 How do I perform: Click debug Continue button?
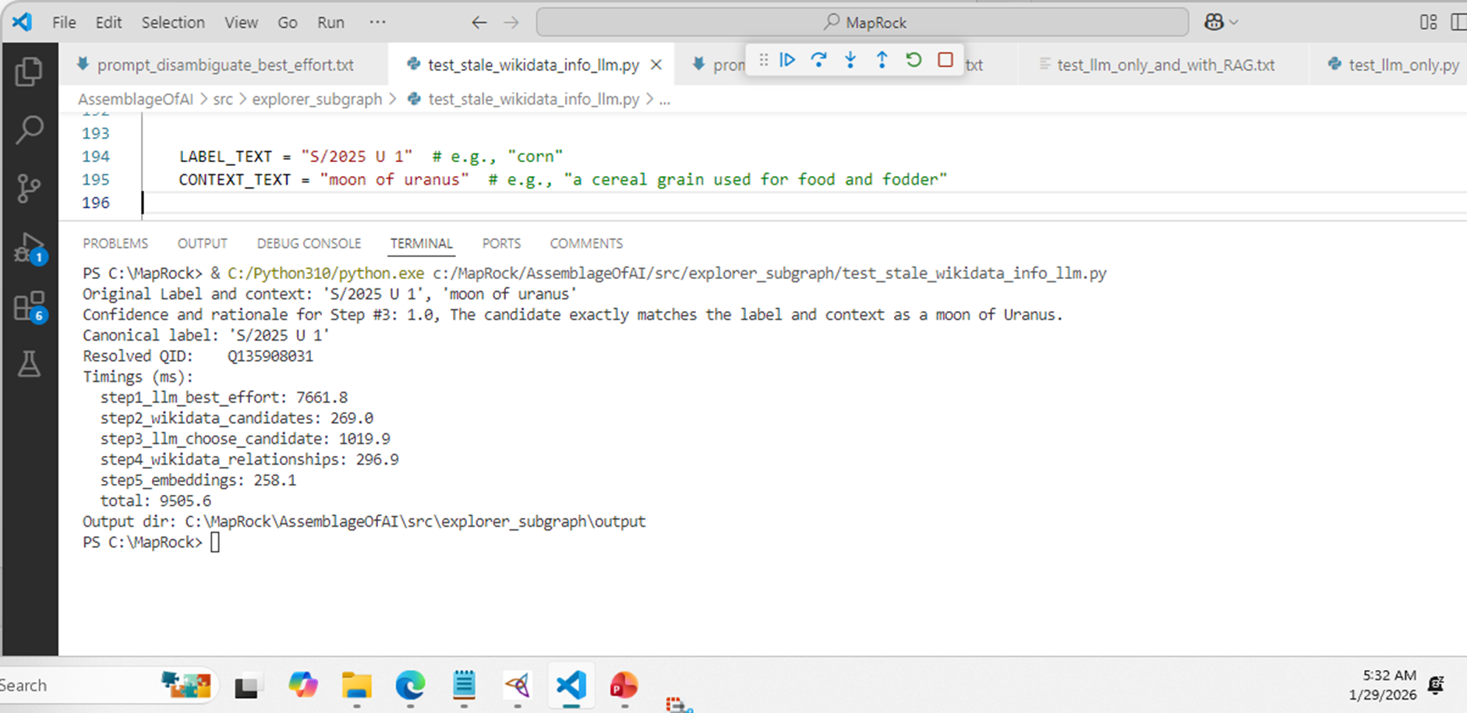[787, 60]
